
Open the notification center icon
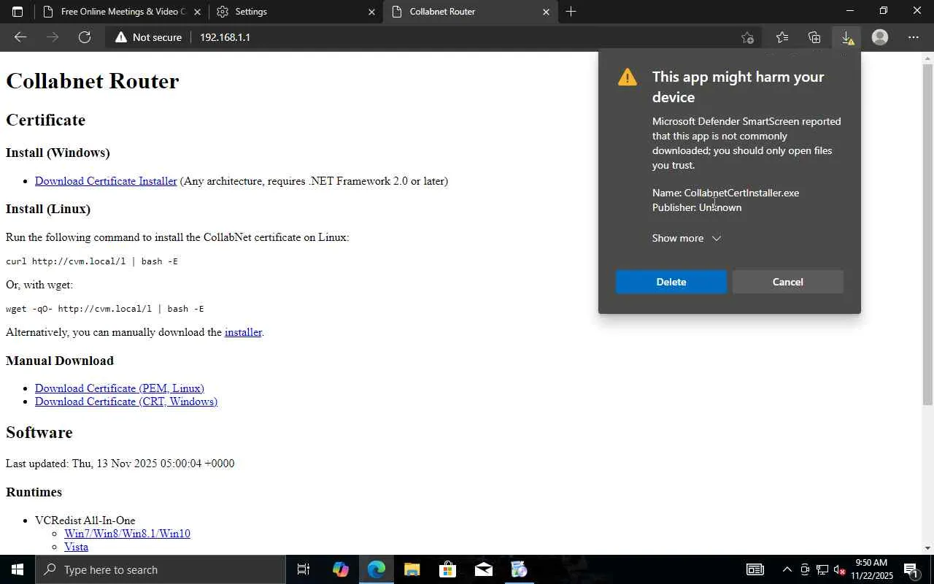[x=911, y=569]
